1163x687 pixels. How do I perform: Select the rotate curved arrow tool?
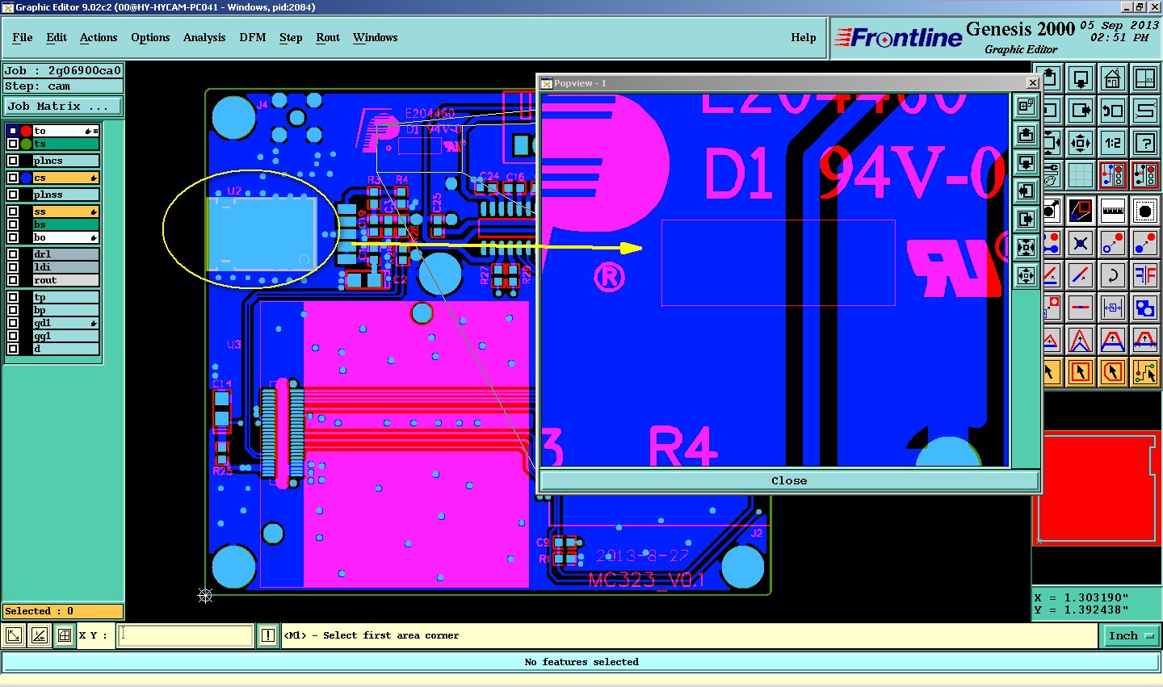pos(1113,275)
